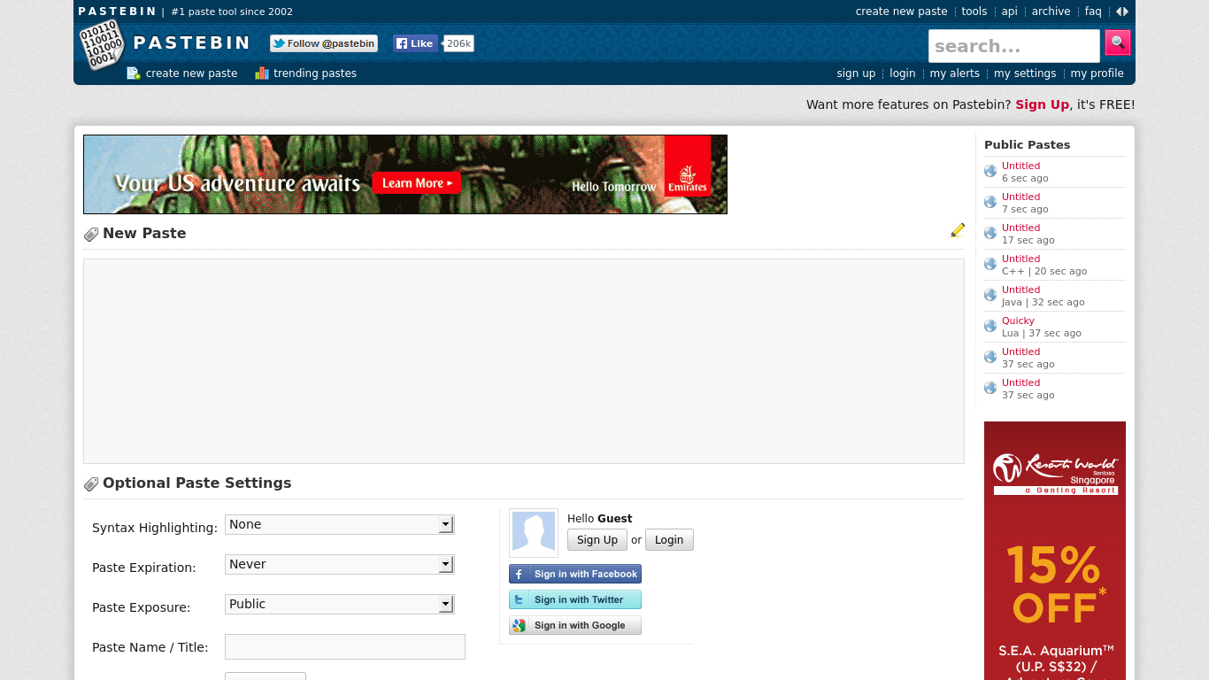Open archive in the top menu

click(1051, 12)
